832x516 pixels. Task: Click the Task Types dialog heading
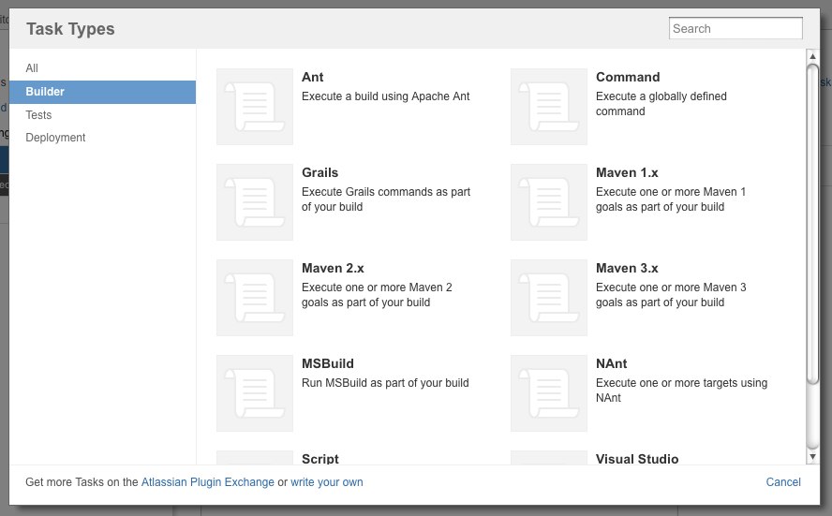coord(70,29)
